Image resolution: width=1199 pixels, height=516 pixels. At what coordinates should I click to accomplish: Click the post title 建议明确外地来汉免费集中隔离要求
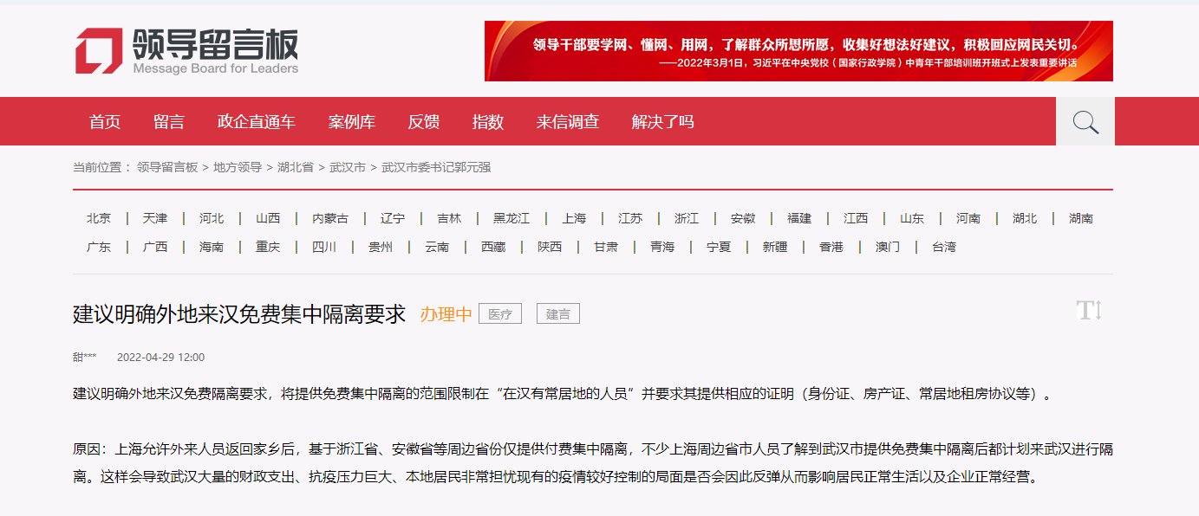click(x=239, y=314)
